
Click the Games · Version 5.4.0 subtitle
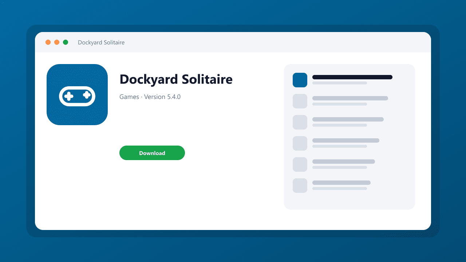click(150, 97)
